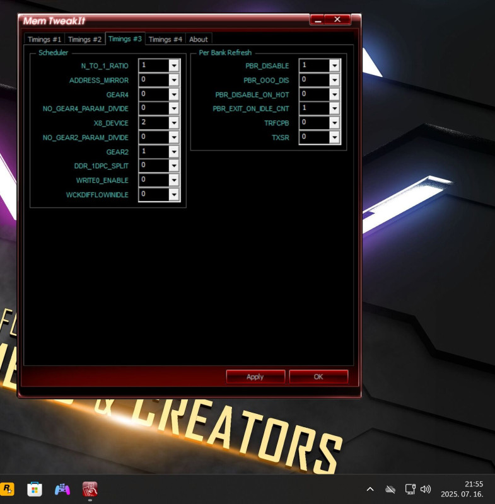Screen dimensions: 495x504
Task: Click the N_TO_1_RATIO label
Action: [105, 66]
